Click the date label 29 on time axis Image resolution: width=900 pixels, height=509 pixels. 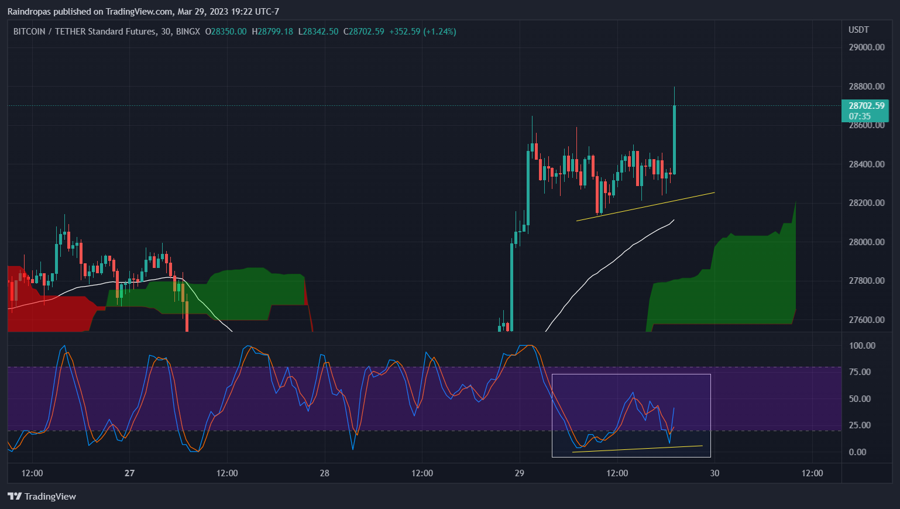pyautogui.click(x=520, y=473)
